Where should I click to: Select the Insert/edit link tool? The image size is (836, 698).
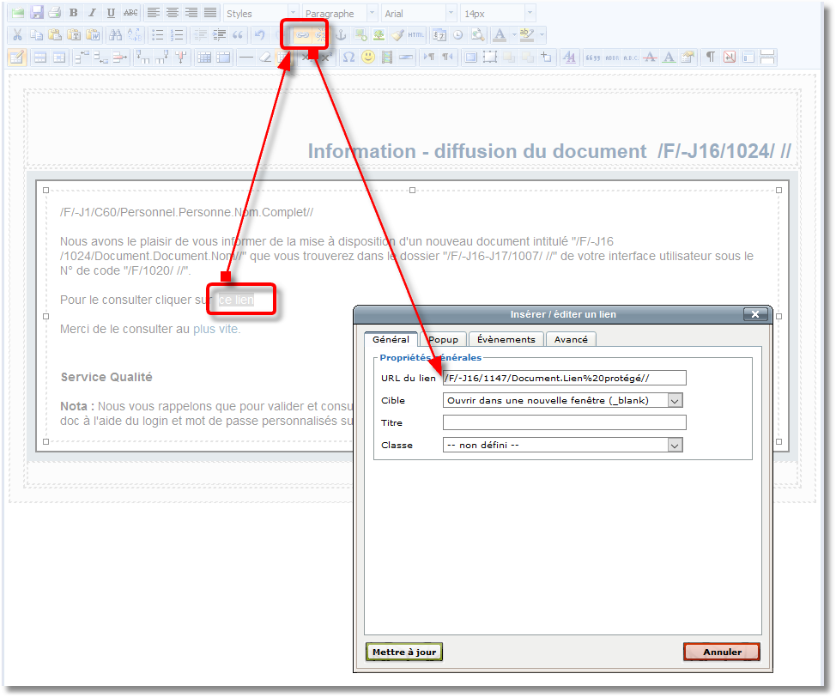click(x=302, y=34)
